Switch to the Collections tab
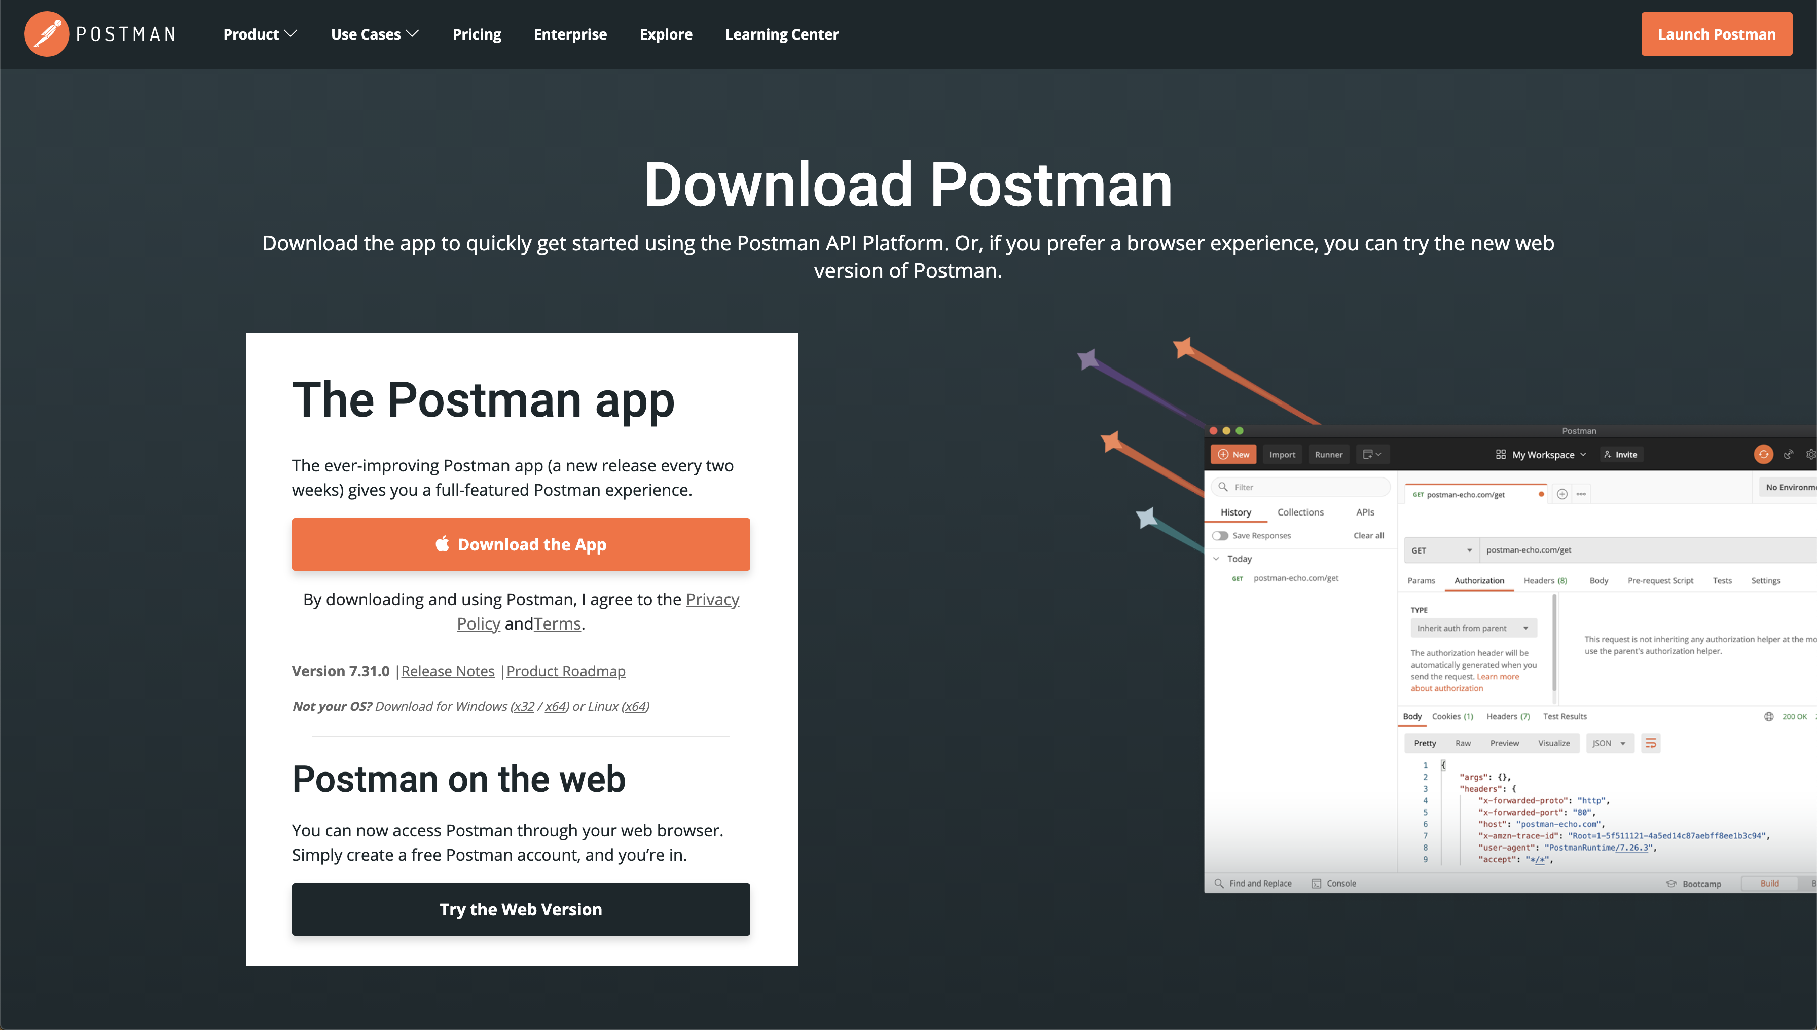 pyautogui.click(x=1300, y=512)
